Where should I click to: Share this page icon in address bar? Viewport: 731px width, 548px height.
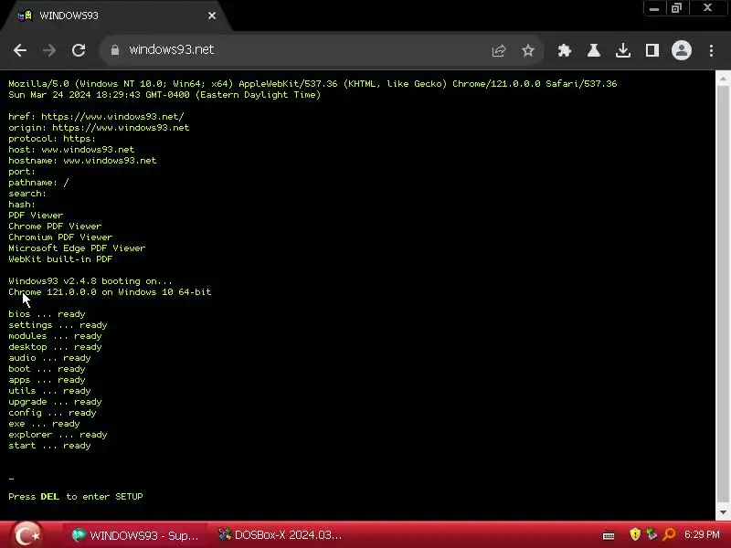tap(498, 50)
